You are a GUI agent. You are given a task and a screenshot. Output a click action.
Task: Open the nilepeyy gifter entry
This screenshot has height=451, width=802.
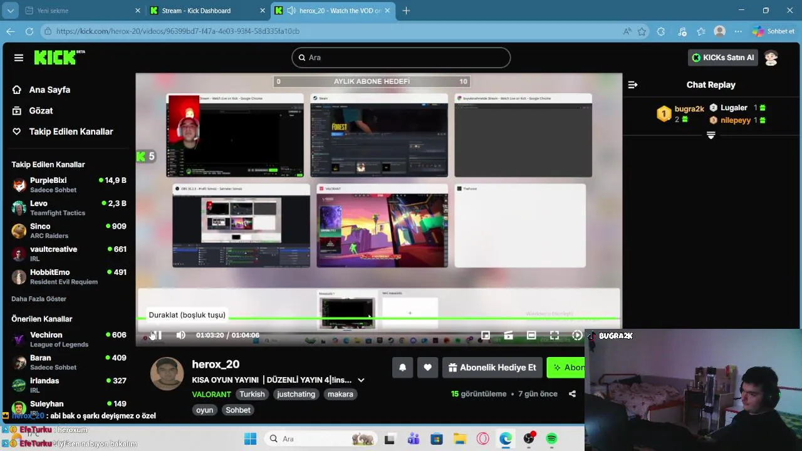737,120
